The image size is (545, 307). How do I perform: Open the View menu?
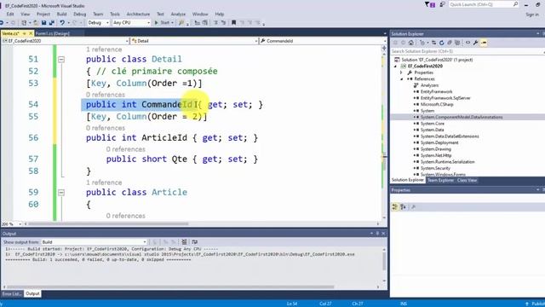(x=25, y=14)
